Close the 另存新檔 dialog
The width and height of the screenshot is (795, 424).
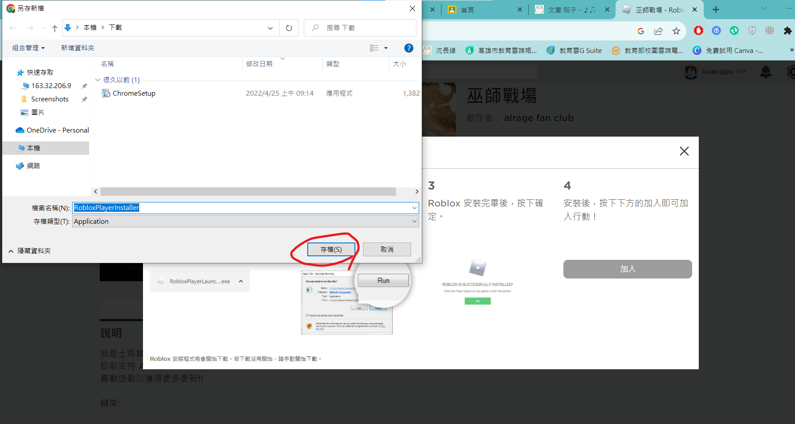pos(412,8)
